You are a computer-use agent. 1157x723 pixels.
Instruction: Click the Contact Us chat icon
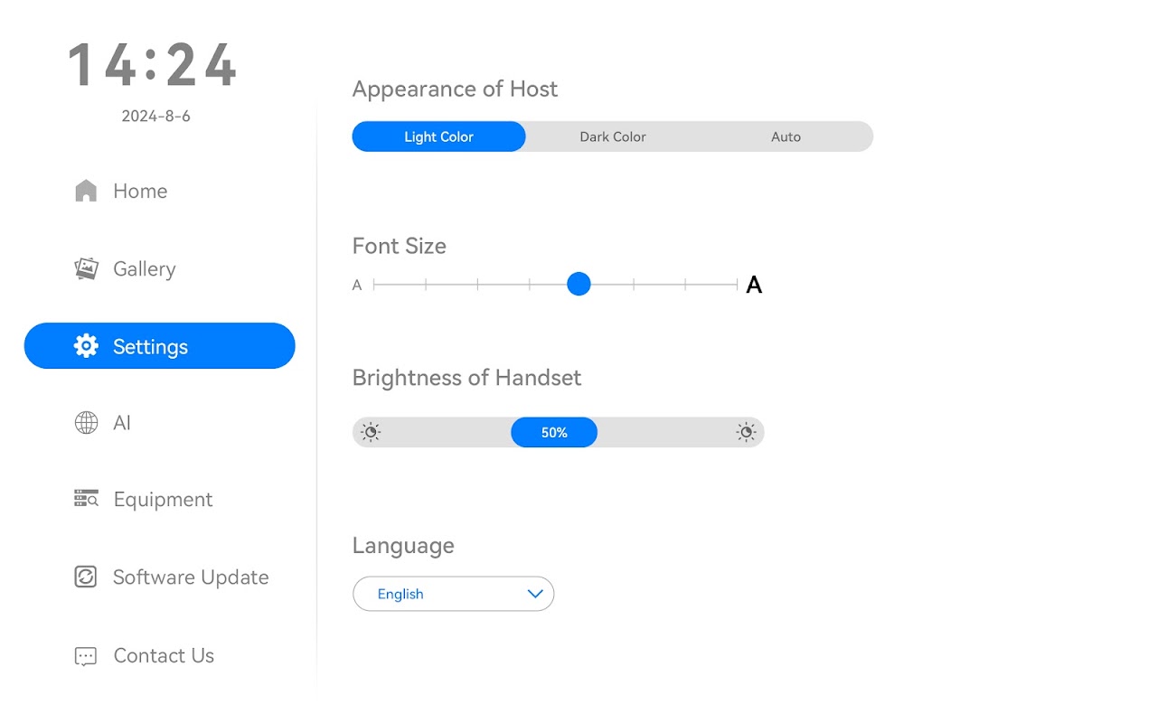[86, 656]
